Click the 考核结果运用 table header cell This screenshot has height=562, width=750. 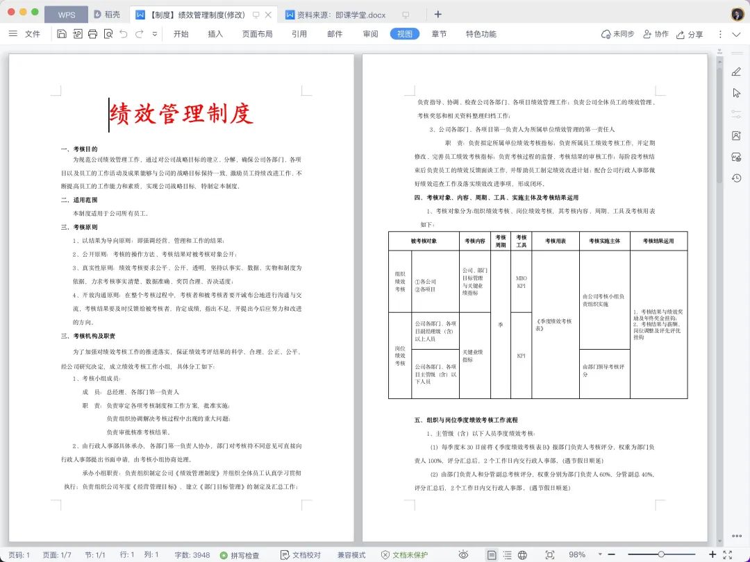point(658,241)
